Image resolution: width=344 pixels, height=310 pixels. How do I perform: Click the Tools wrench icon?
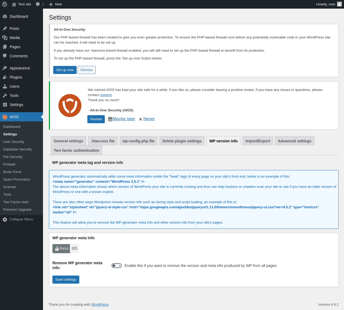pos(5,96)
